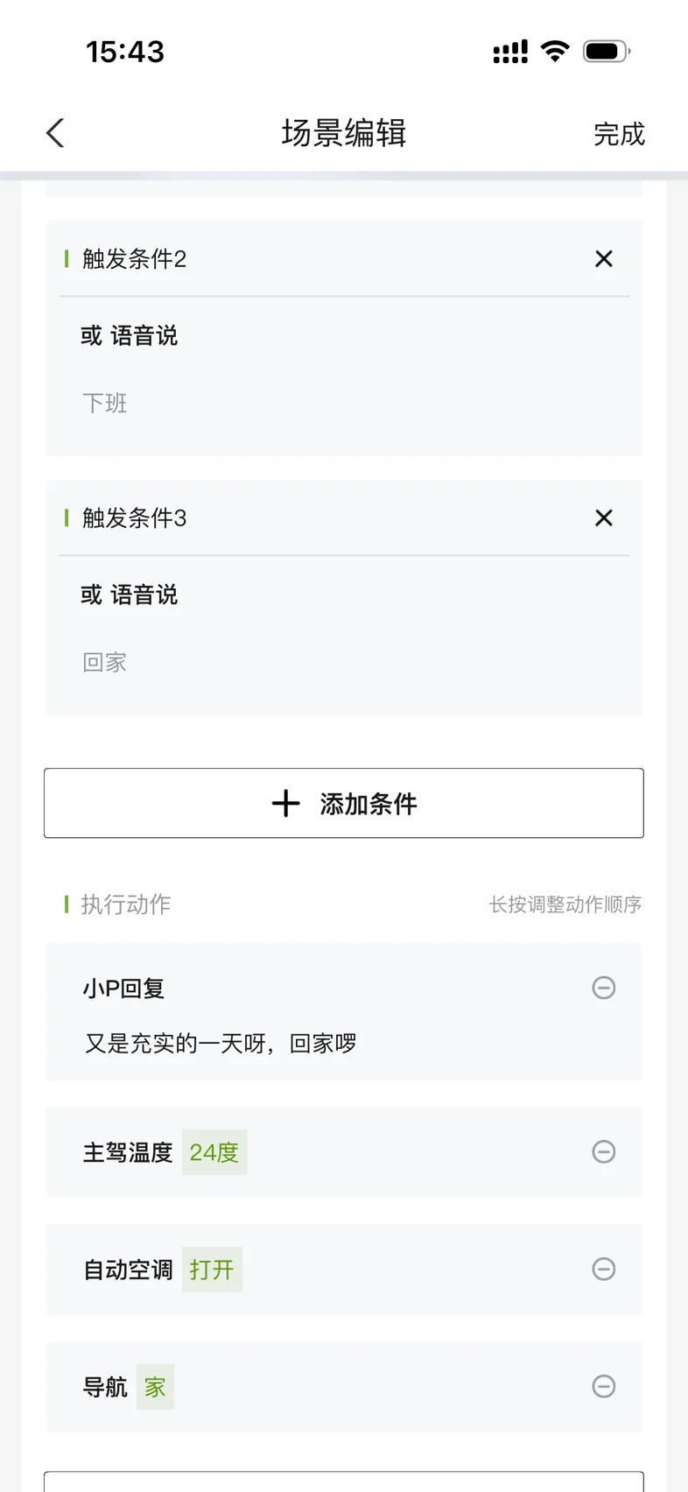The image size is (688, 1492).
Task: Tap the plus icon for 添加条件
Action: click(285, 803)
